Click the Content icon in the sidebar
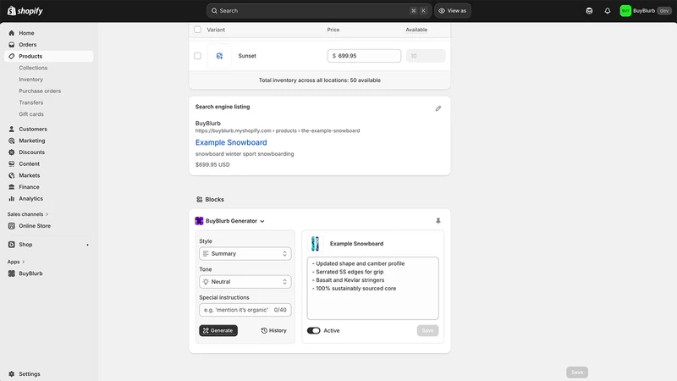Screen dimensions: 677x381 [x=12, y=163]
